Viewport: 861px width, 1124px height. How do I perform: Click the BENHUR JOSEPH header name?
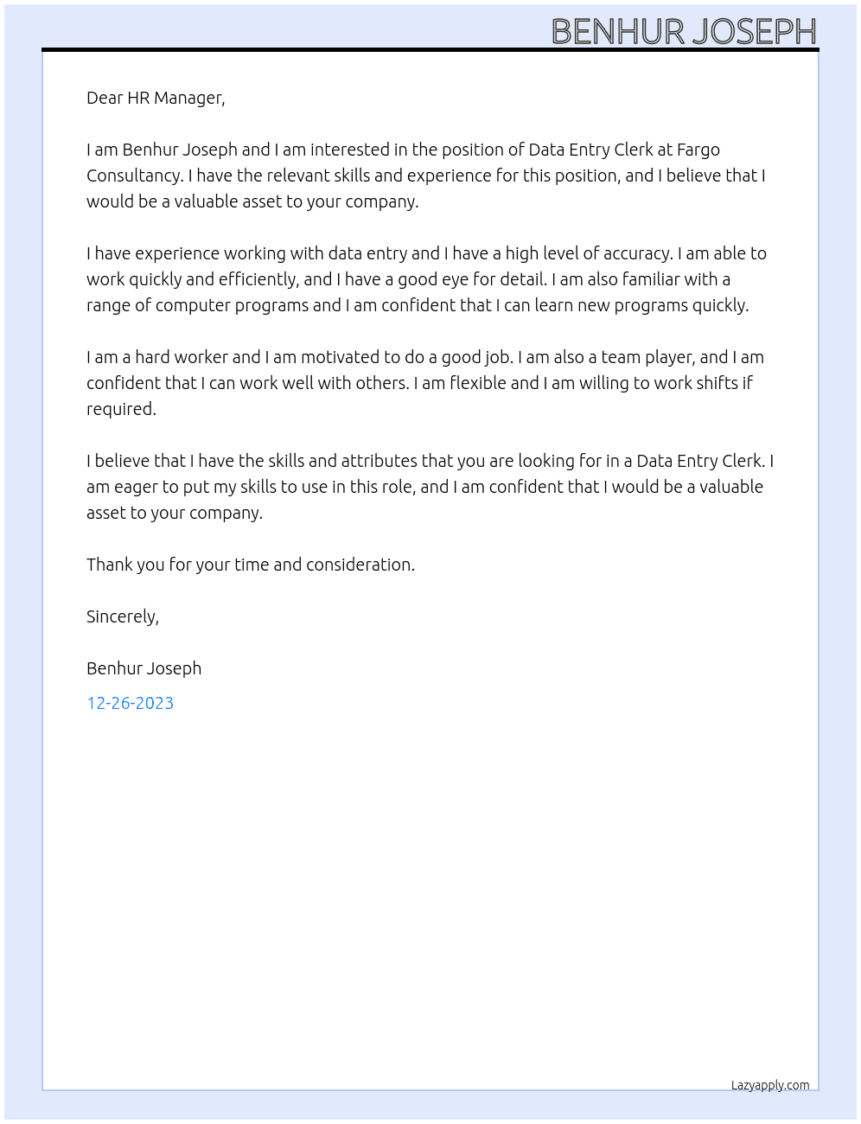click(x=684, y=32)
